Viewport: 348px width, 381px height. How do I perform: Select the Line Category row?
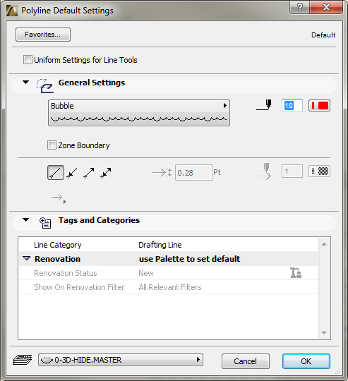tap(169, 245)
